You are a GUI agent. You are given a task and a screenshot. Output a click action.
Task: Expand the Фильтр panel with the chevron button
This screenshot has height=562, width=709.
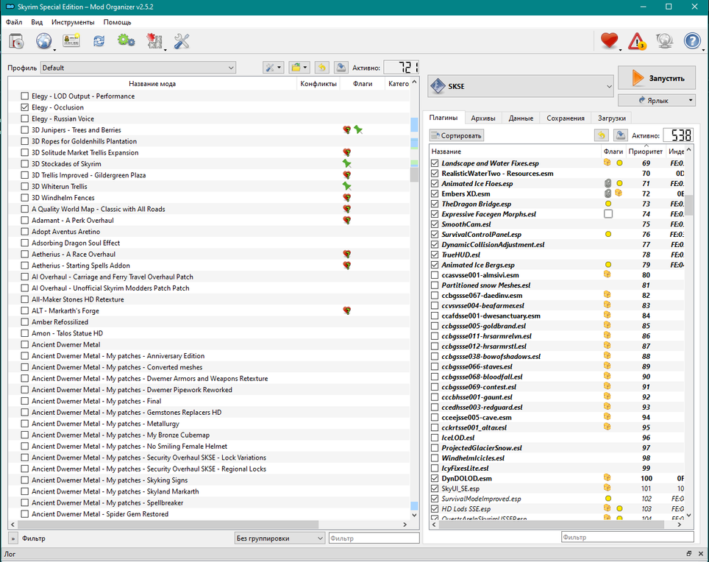point(13,538)
